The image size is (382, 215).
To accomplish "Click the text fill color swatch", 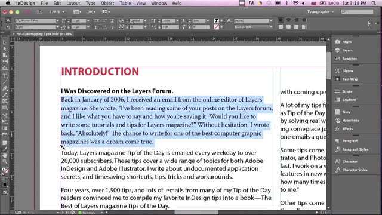I will coord(216,21).
